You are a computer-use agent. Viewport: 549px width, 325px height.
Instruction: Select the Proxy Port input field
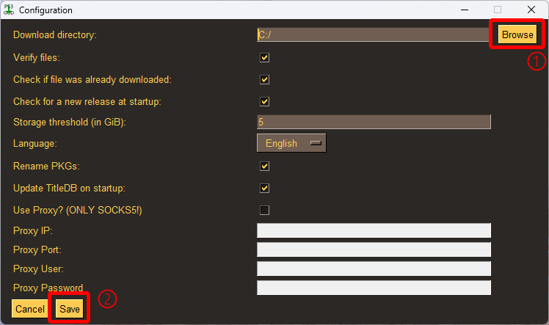click(x=374, y=249)
